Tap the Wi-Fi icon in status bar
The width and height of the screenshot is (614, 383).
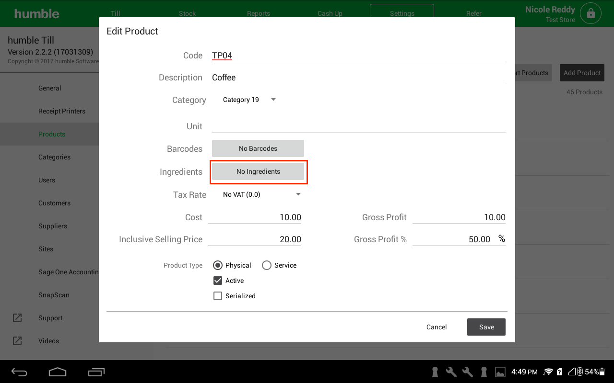548,372
